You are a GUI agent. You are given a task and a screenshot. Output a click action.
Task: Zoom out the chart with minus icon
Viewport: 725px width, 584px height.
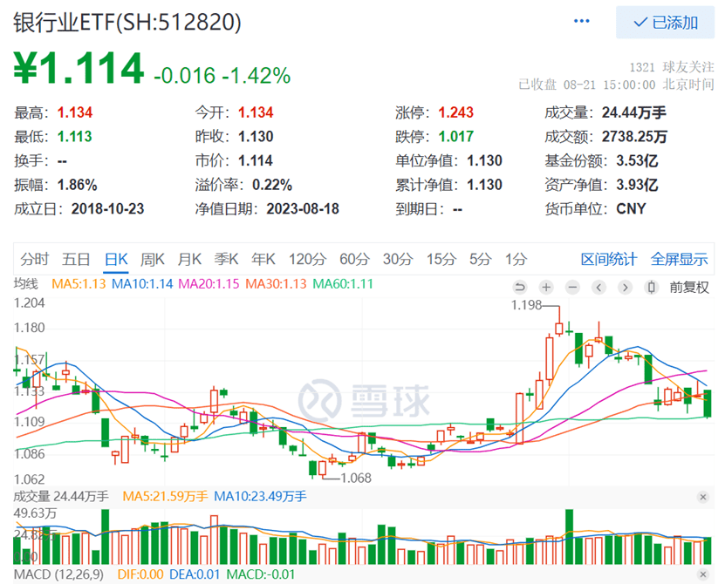point(572,287)
